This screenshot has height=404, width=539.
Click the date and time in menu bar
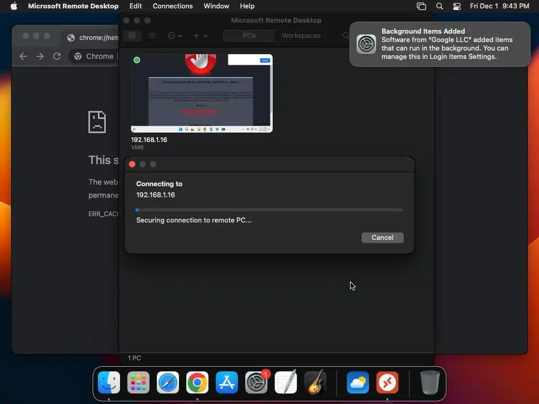pyautogui.click(x=500, y=6)
